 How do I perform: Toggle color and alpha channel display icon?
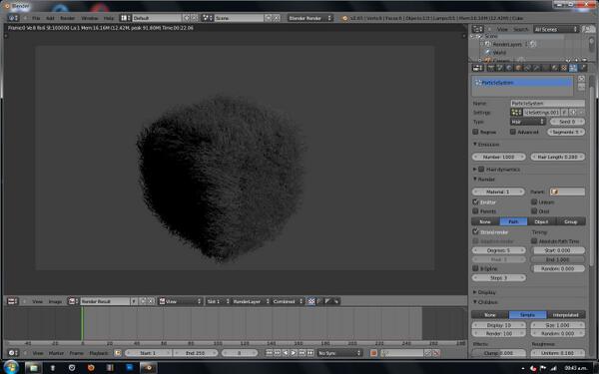tap(311, 301)
